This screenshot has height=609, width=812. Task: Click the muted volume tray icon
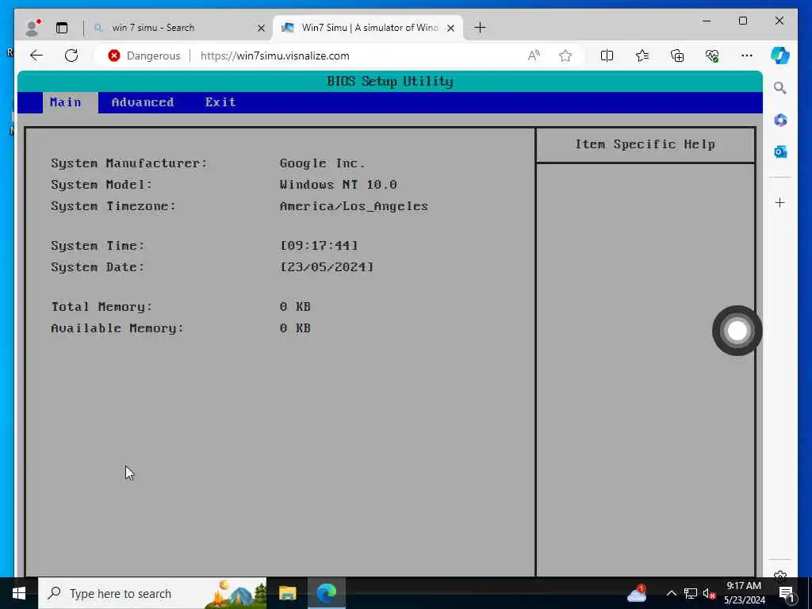point(709,593)
